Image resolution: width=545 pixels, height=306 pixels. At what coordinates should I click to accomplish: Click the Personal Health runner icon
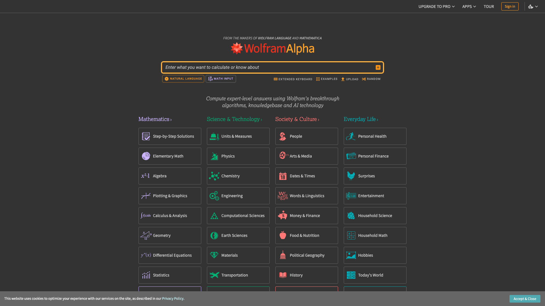pyautogui.click(x=351, y=136)
